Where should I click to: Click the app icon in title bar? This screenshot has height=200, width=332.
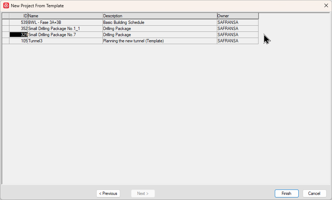pos(6,5)
